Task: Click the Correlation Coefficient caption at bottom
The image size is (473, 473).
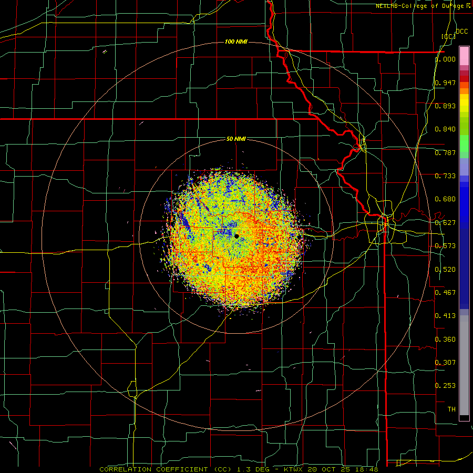Action: [239, 469]
